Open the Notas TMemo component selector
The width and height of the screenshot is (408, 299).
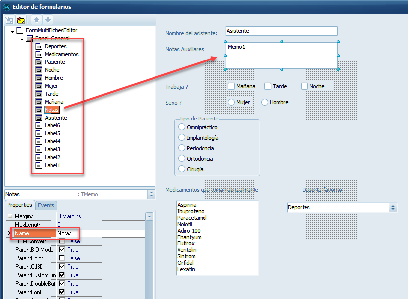pos(151,194)
